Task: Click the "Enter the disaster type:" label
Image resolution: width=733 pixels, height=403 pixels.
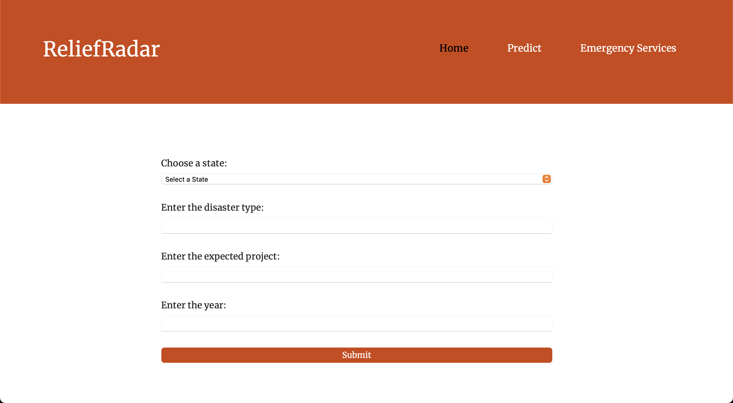Action: [212, 207]
